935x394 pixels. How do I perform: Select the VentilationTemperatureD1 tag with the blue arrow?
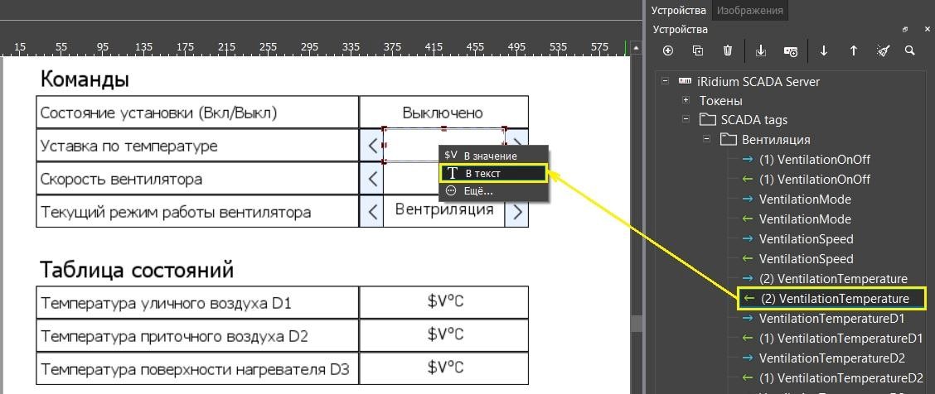(831, 319)
